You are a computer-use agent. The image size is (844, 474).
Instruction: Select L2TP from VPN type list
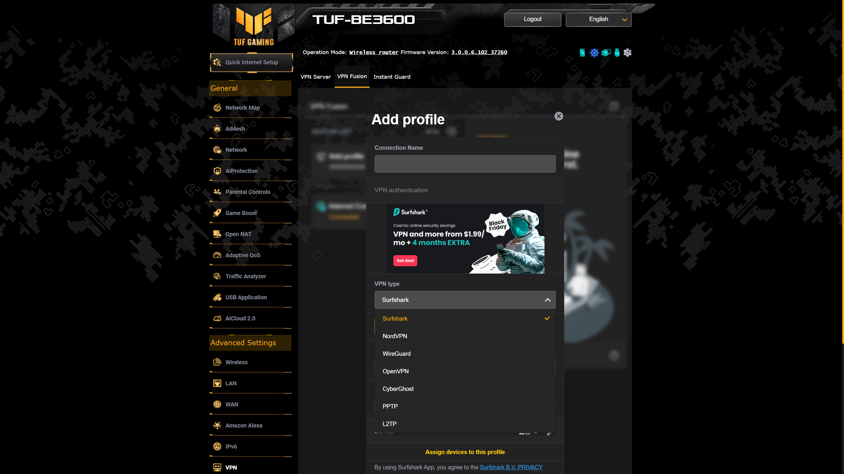pos(389,424)
